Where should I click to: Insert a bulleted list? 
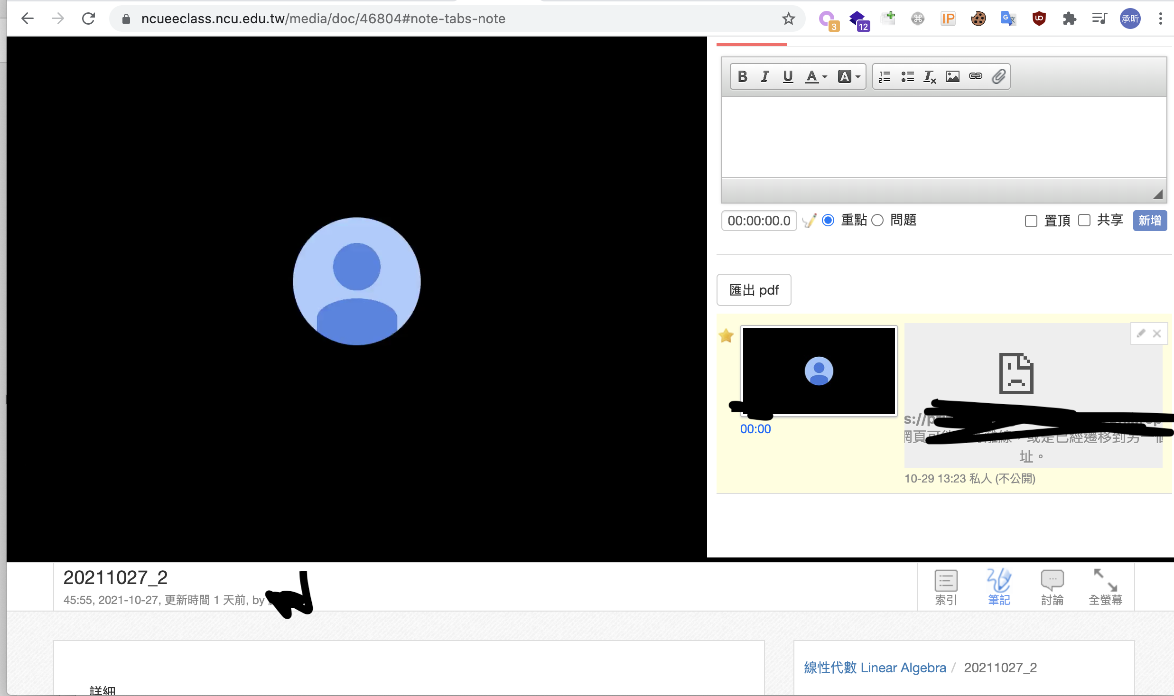coord(907,76)
